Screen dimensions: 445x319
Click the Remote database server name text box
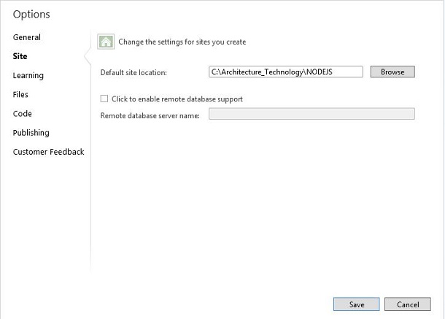pos(311,114)
